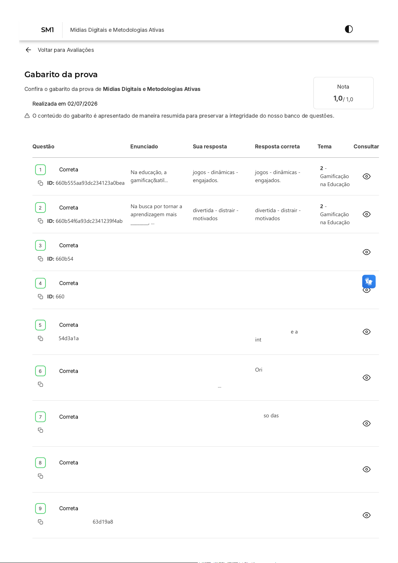View question 1 details via eye icon
Viewport: 398px width, 563px height.
pyautogui.click(x=367, y=176)
